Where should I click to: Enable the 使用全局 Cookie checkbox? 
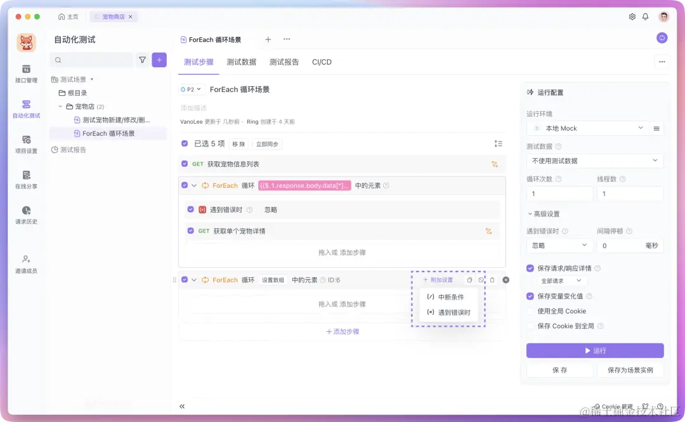tap(531, 311)
